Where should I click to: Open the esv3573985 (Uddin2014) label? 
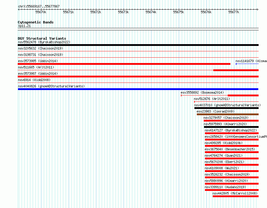click(38, 61)
